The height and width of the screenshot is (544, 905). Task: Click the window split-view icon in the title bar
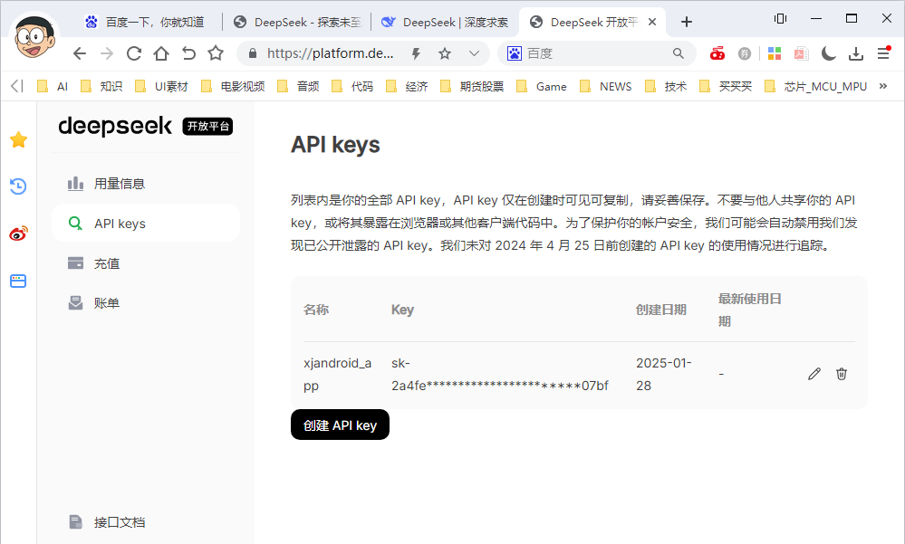point(780,18)
